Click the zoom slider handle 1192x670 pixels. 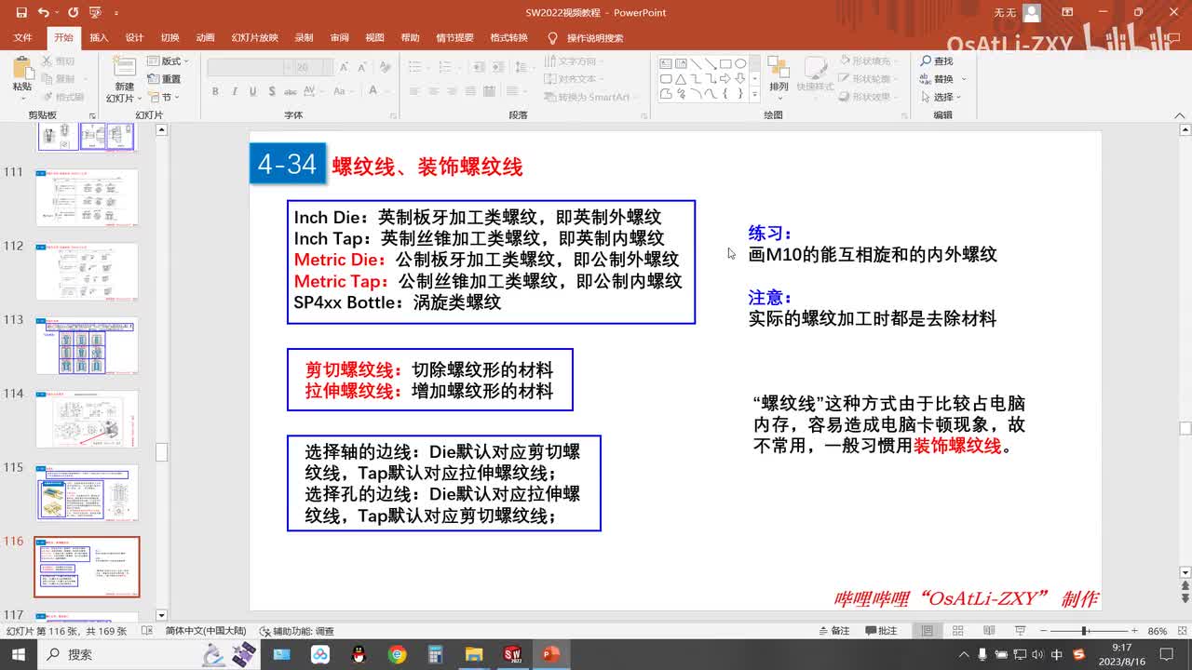pyautogui.click(x=1085, y=631)
